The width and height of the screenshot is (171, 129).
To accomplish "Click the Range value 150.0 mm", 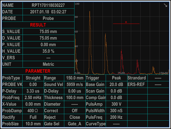I will click(x=74, y=78).
